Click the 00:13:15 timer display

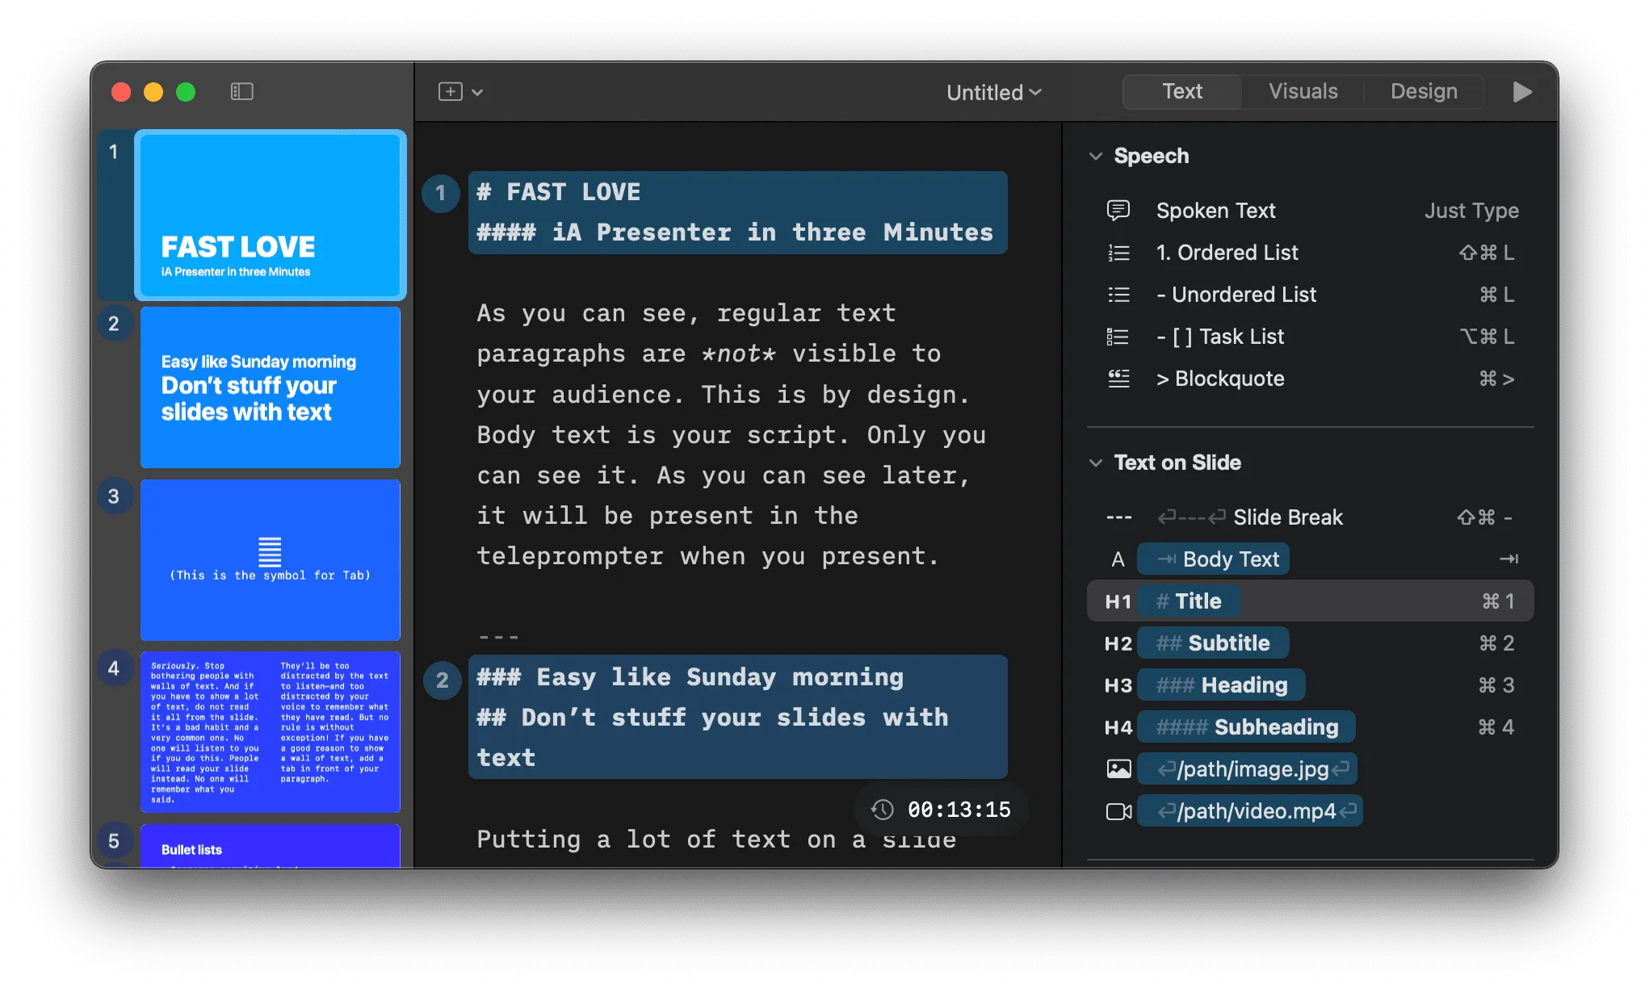coord(959,810)
